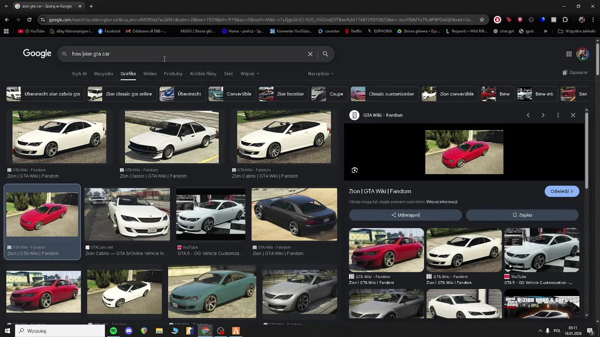
Task: Switch to the Tryb AI tab
Action: coord(79,73)
